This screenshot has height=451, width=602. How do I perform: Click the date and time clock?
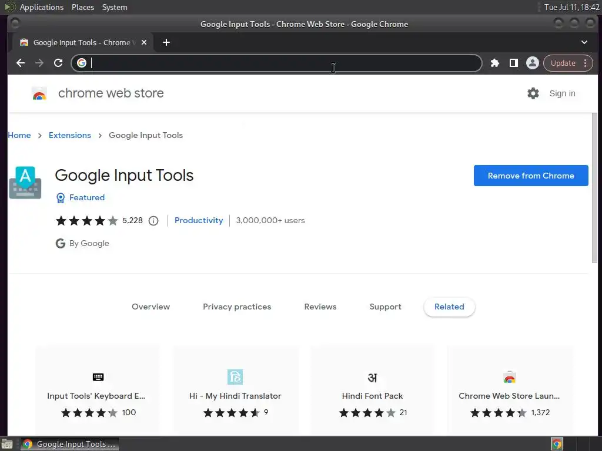(x=571, y=7)
